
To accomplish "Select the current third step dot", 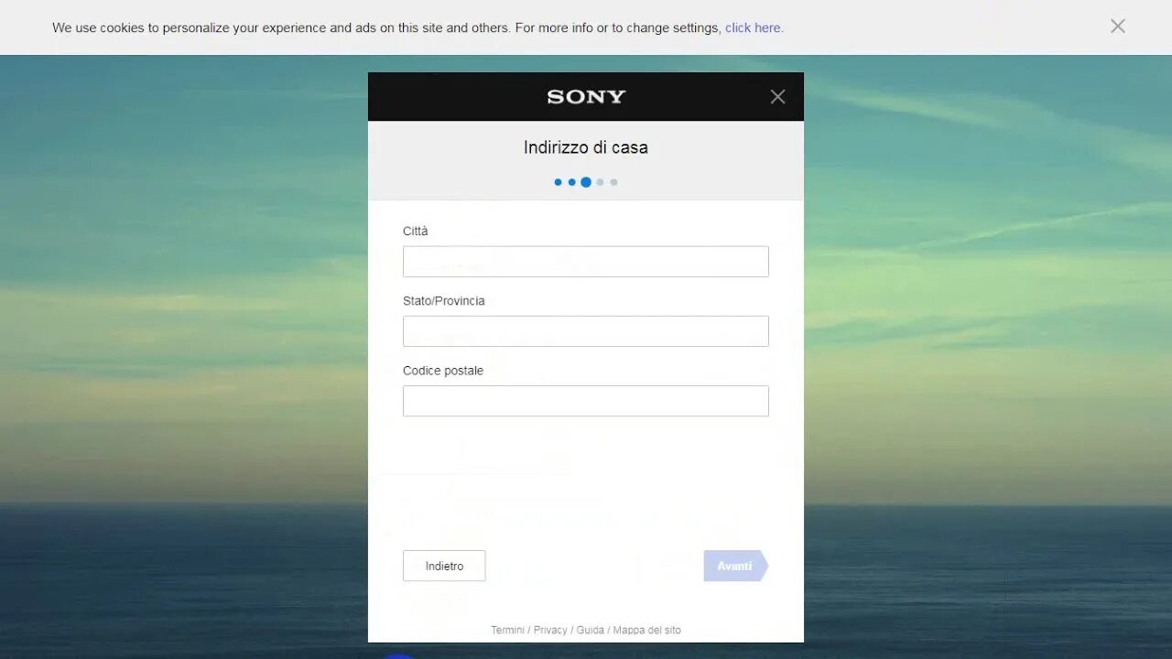I will point(586,182).
